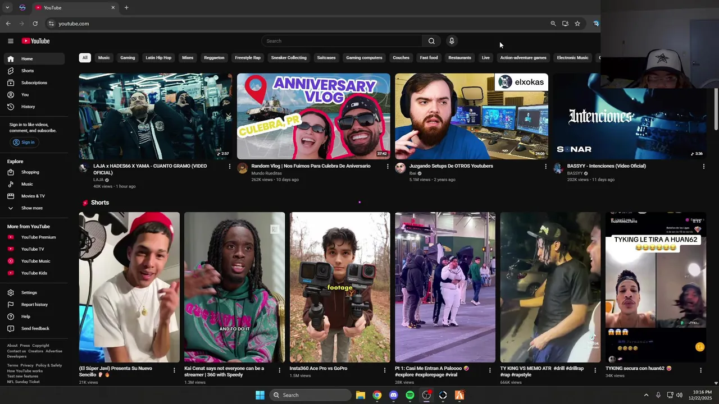Open more options for El Súper Javi short
Viewport: 719px width, 404px height.
tap(174, 370)
